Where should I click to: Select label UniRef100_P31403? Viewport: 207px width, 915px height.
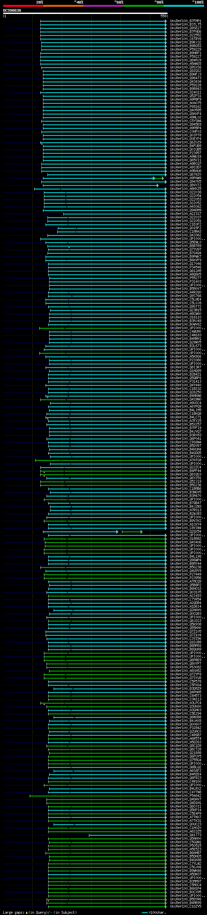(185, 281)
